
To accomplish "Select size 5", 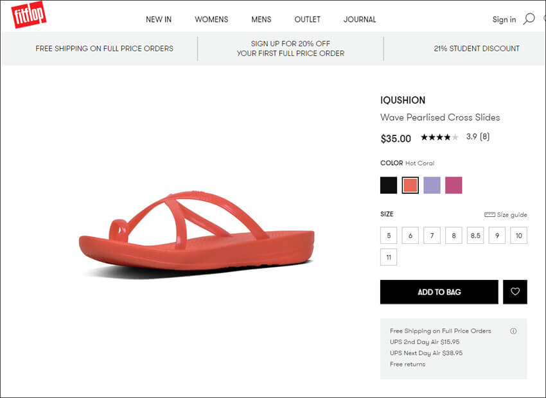I will (x=389, y=236).
